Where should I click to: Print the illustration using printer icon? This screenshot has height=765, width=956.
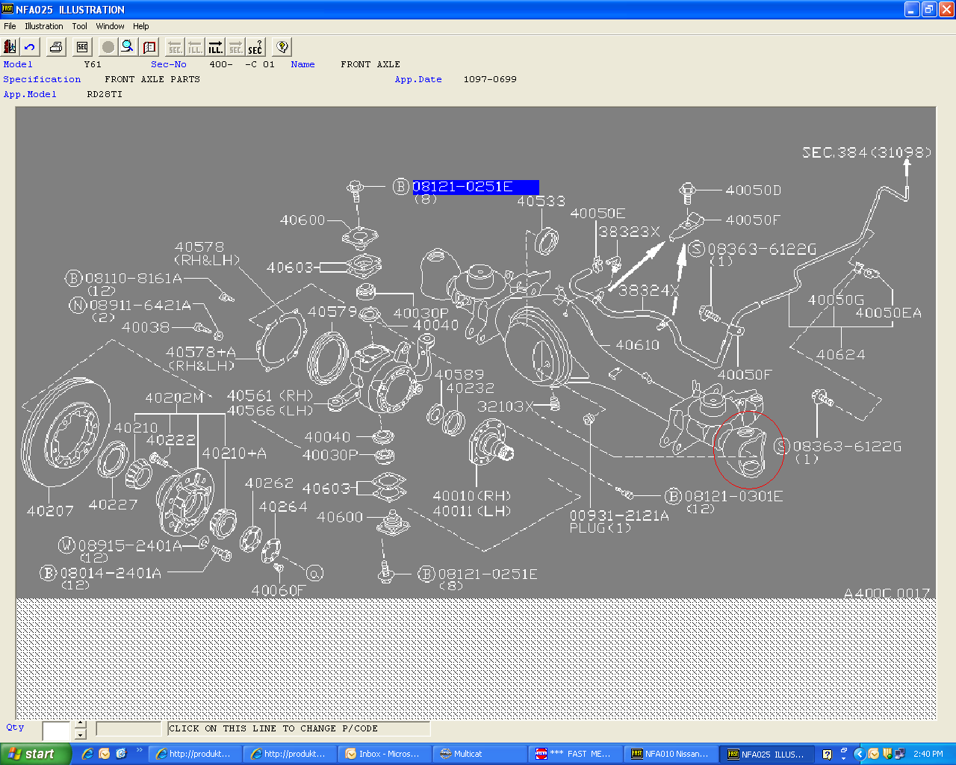[56, 47]
